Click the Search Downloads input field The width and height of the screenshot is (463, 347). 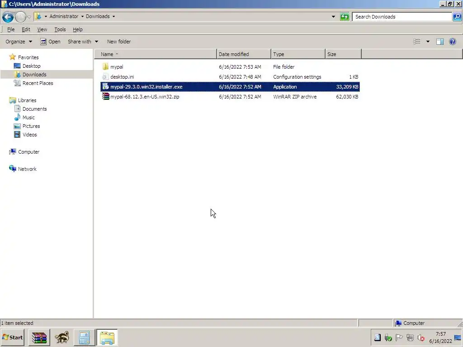tap(402, 17)
